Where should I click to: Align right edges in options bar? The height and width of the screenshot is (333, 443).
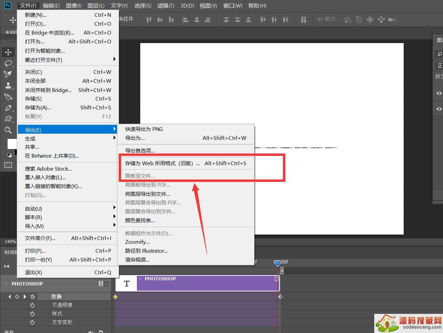click(x=208, y=20)
